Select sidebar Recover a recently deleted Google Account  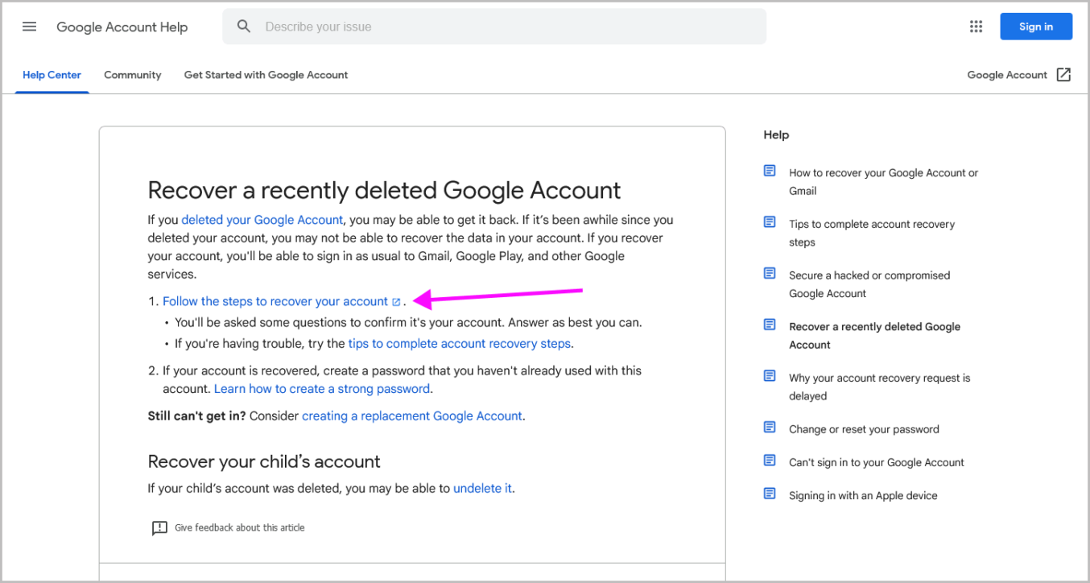pos(875,336)
